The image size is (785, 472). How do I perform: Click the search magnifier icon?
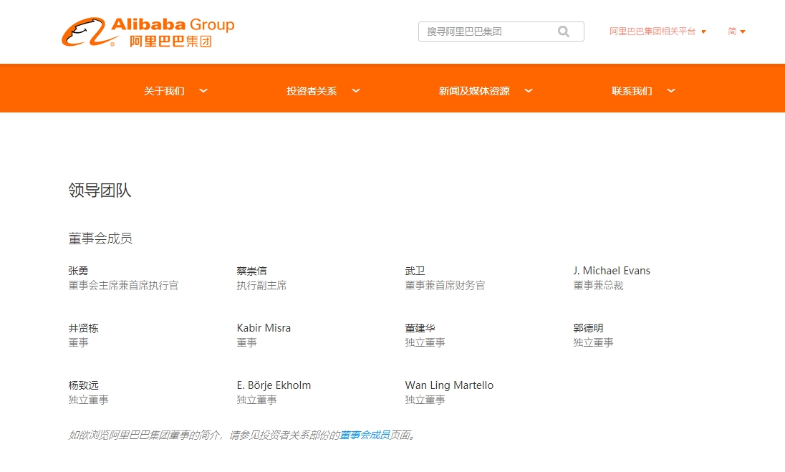563,32
